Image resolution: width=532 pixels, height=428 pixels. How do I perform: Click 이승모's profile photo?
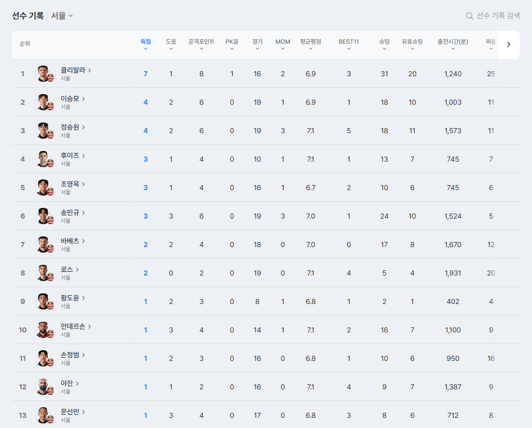click(44, 102)
